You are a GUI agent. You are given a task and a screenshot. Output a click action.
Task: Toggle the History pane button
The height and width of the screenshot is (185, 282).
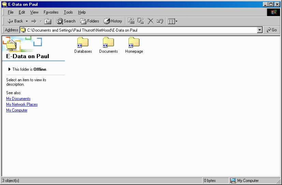pos(113,21)
